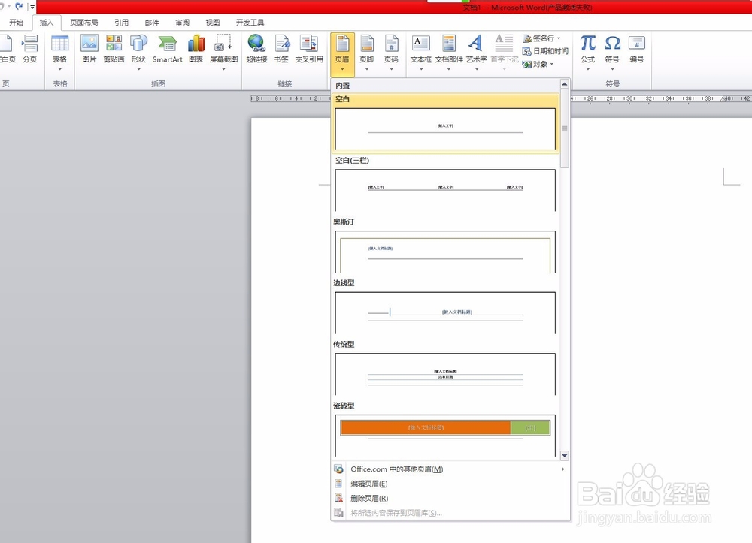752x543 pixels.
Task: Expand dropdown arrow under 屏幕截图
Action: point(223,69)
